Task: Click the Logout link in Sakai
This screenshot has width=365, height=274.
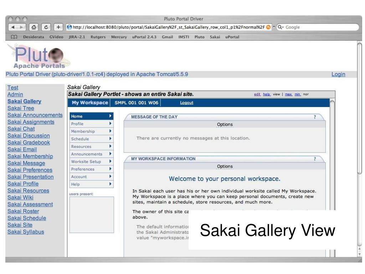Action: pos(186,103)
